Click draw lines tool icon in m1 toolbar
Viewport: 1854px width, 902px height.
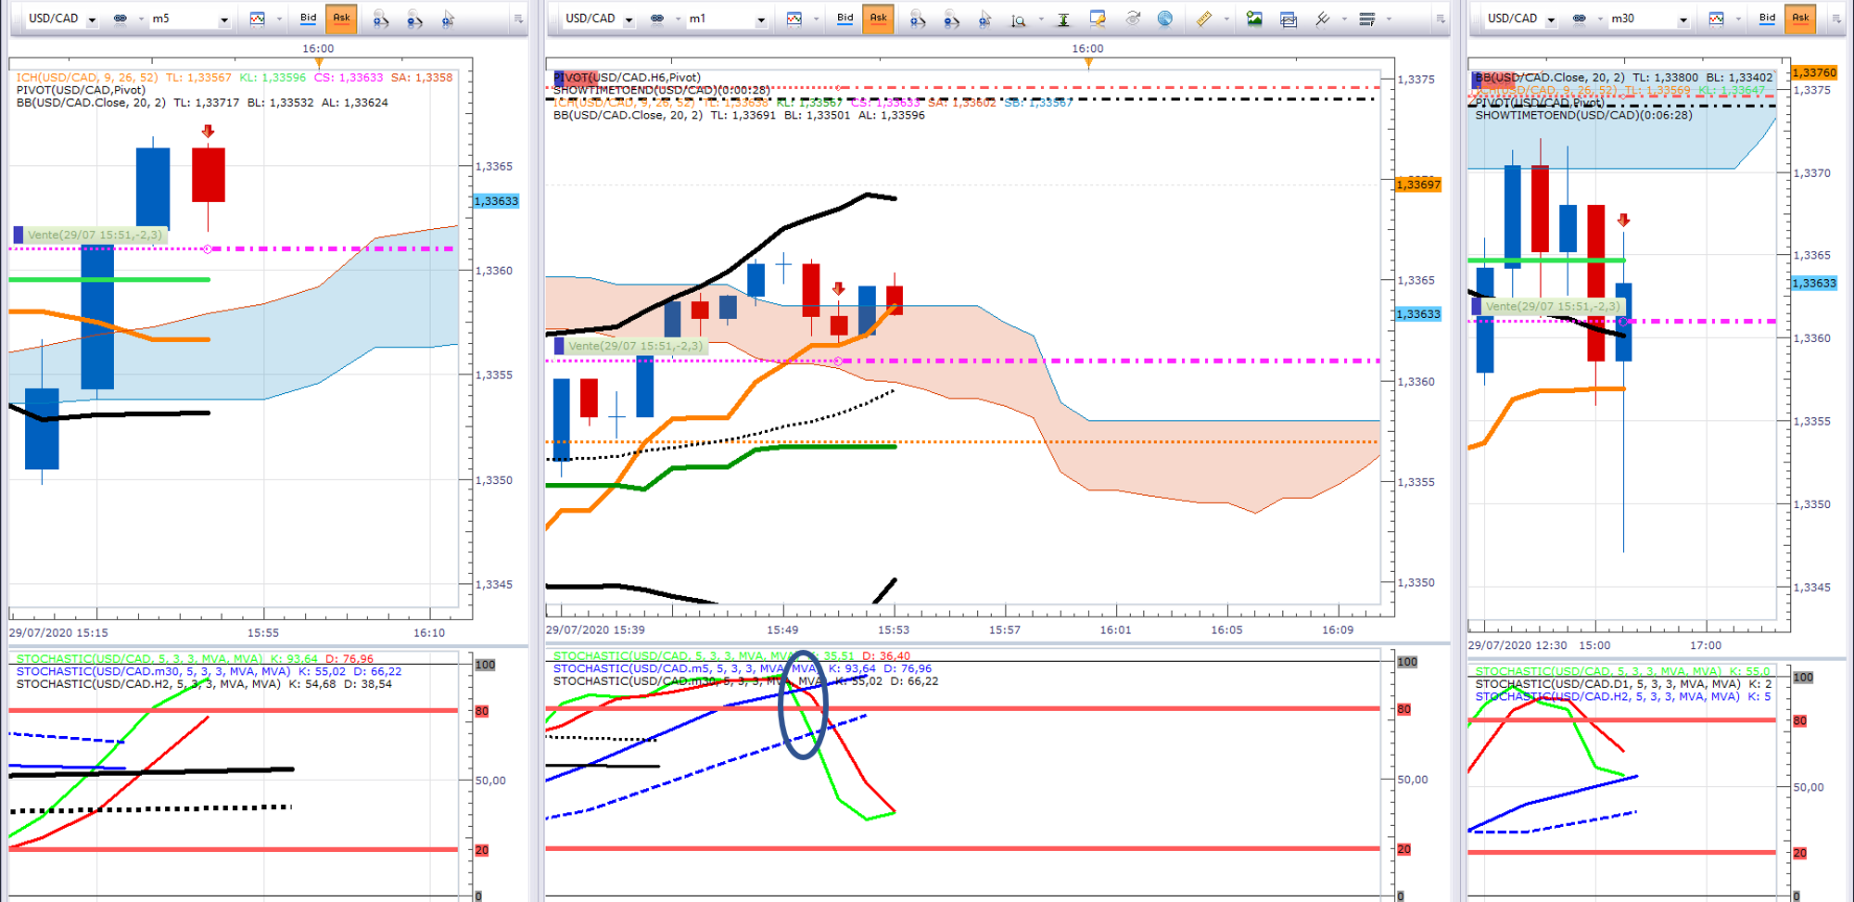[x=1323, y=19]
